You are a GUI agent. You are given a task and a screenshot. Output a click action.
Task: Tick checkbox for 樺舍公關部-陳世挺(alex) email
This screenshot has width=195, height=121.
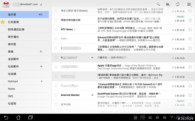pos(56,11)
